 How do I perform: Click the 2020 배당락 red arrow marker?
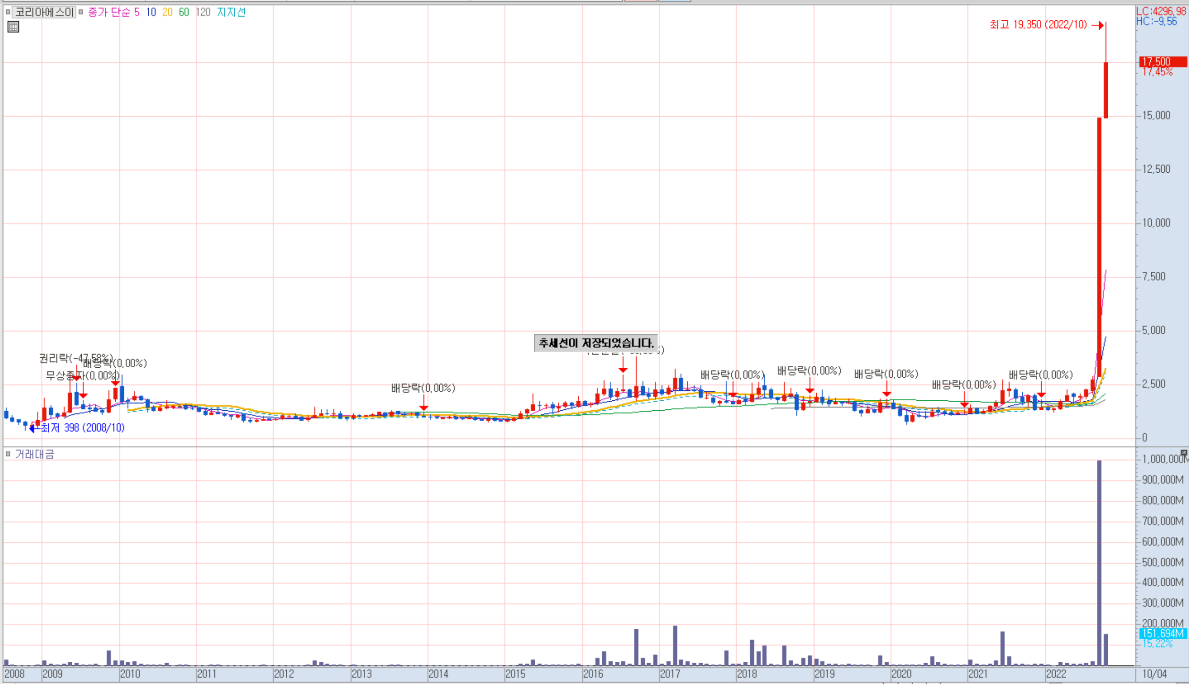pos(887,393)
